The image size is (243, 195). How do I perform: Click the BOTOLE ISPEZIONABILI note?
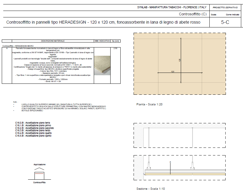click(32, 111)
